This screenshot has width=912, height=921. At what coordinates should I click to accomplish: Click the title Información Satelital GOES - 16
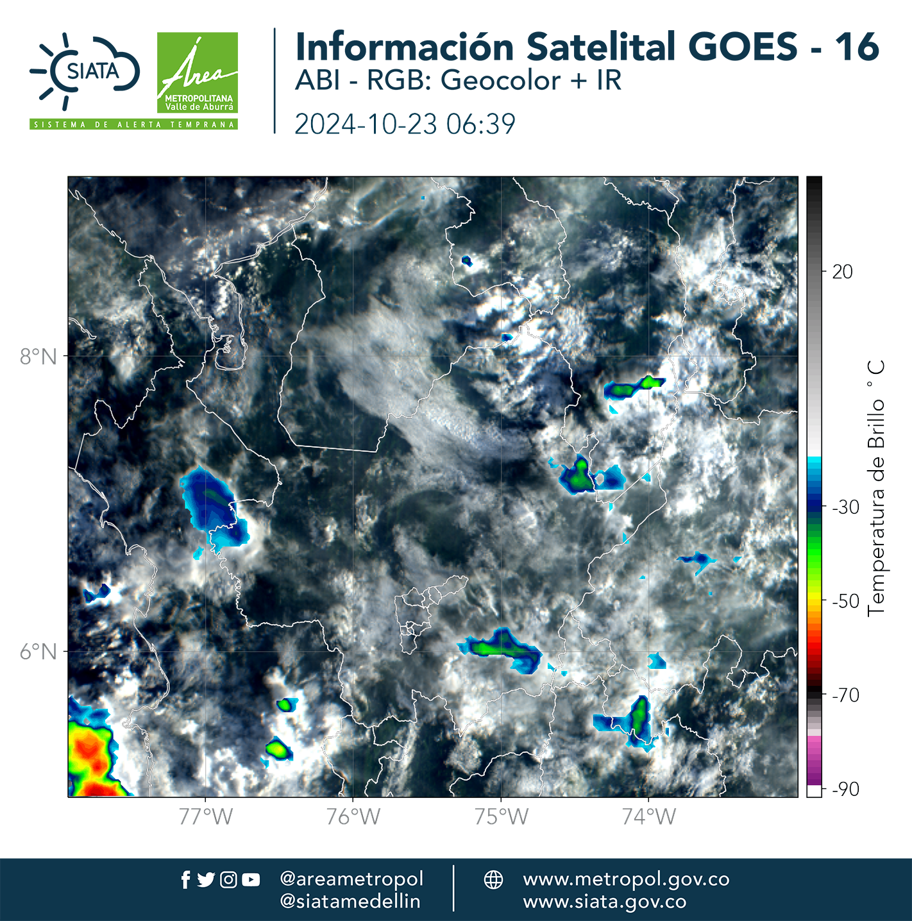click(x=587, y=47)
